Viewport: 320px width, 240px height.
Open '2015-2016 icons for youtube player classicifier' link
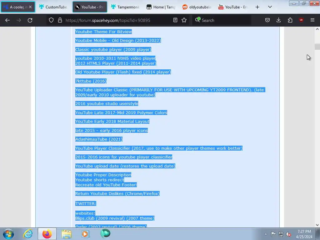[x=124, y=157]
